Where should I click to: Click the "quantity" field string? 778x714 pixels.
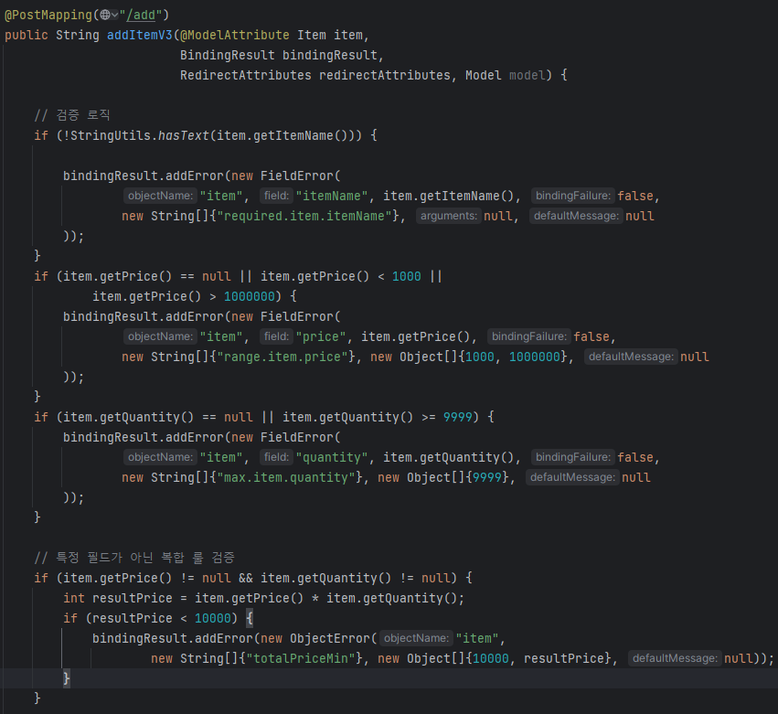[332, 457]
